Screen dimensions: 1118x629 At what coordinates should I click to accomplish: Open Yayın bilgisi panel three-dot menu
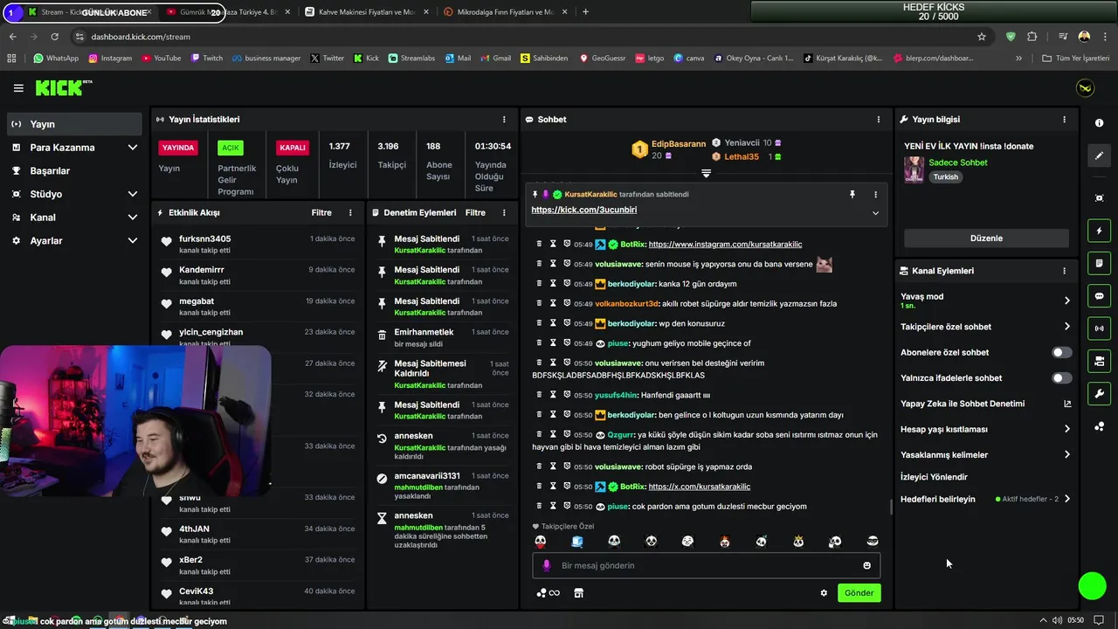coord(1064,119)
